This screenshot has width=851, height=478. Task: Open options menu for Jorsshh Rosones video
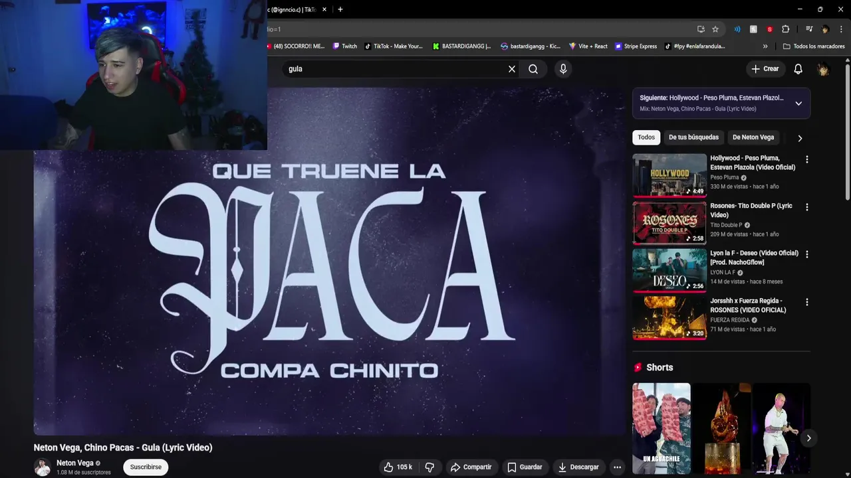807,302
